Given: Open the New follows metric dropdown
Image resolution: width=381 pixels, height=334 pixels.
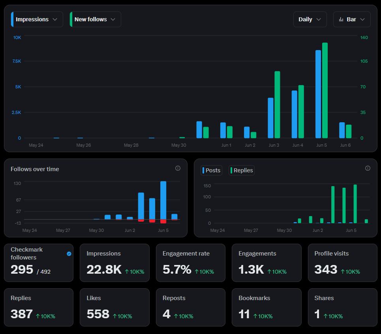Looking at the screenshot, I should (x=95, y=19).
